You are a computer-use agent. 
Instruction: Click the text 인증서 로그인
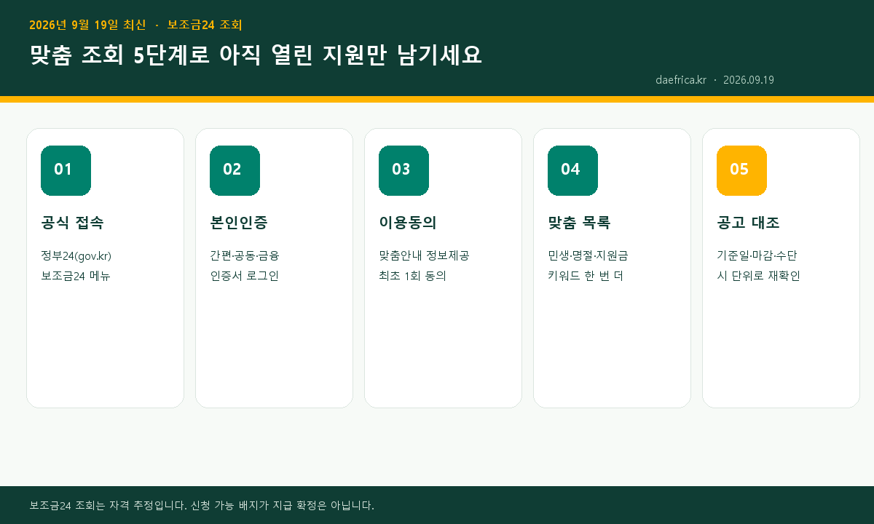[244, 276]
